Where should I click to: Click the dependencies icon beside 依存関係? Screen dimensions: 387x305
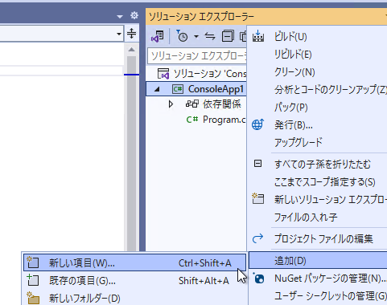click(192, 104)
